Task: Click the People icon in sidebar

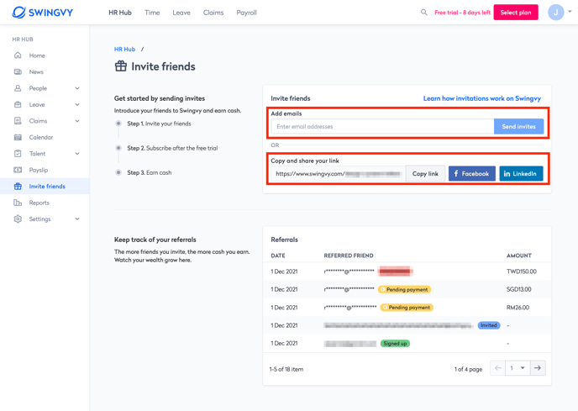Action: tap(18, 88)
